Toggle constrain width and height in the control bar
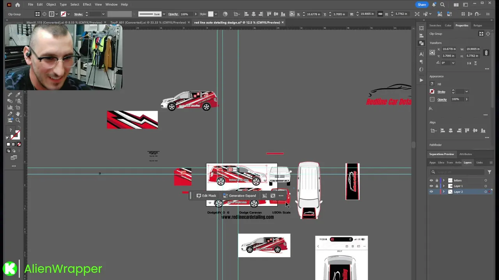This screenshot has height=280, width=499. click(x=380, y=14)
